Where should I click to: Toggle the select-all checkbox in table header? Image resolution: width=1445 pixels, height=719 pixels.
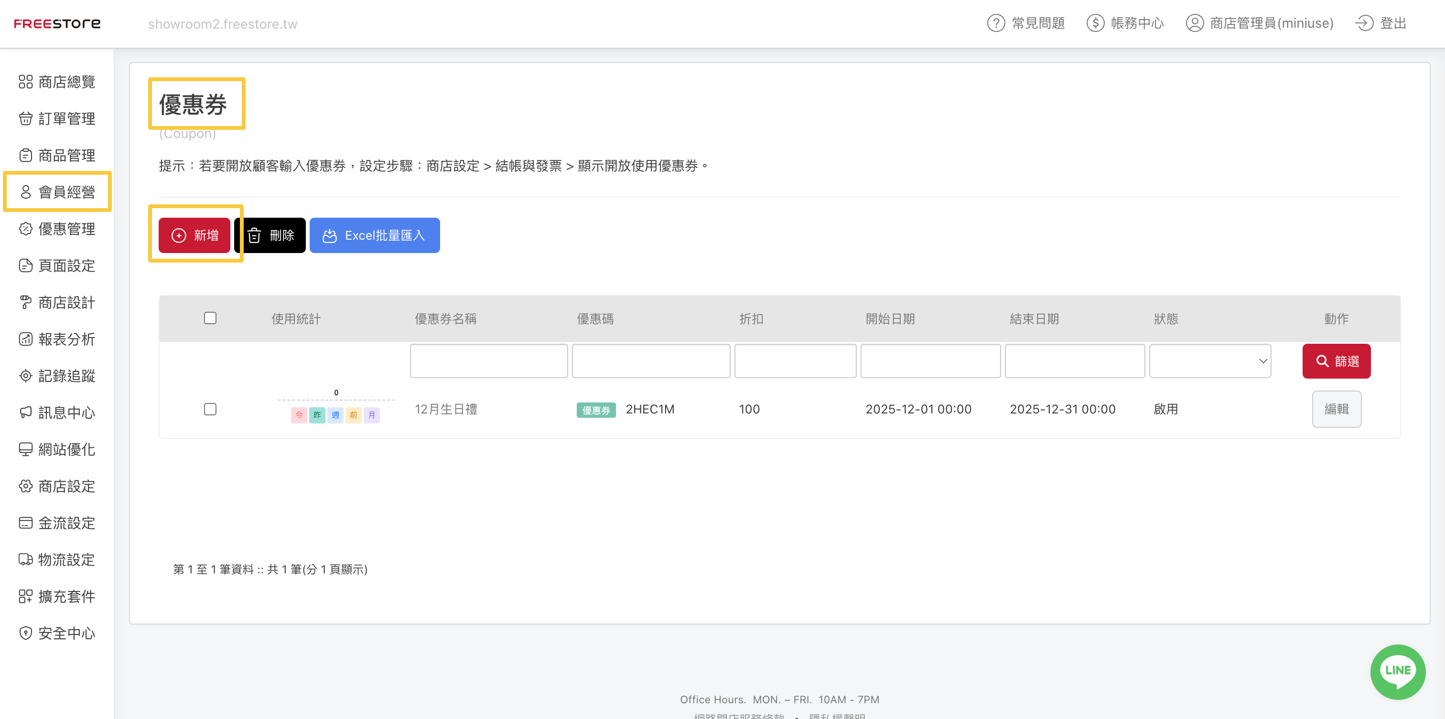point(210,318)
